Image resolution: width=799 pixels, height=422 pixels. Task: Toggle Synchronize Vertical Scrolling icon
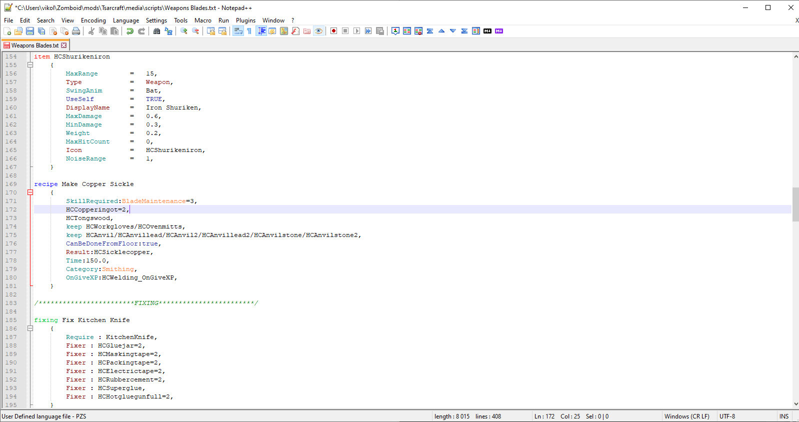[x=211, y=31]
